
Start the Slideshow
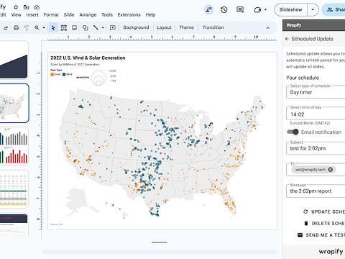(x=290, y=9)
